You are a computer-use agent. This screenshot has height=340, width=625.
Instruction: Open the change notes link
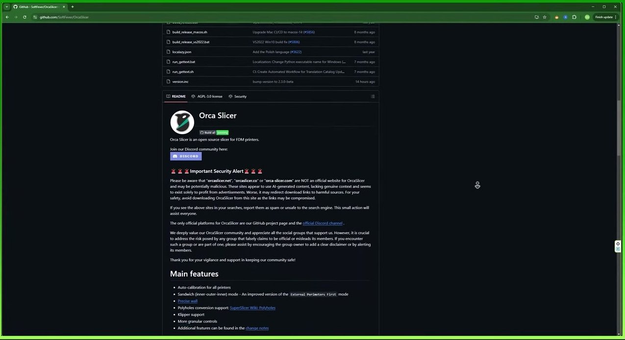click(257, 328)
